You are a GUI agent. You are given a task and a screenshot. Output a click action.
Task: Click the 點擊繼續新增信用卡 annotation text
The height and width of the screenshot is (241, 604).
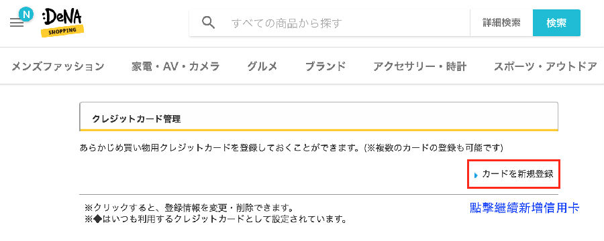click(525, 208)
